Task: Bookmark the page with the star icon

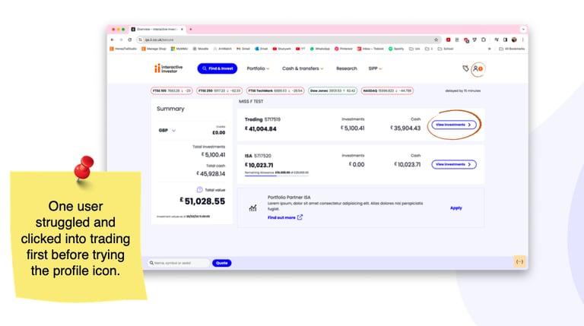Action: click(x=436, y=40)
